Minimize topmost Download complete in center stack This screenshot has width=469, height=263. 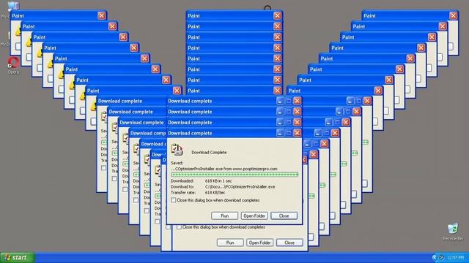280,101
